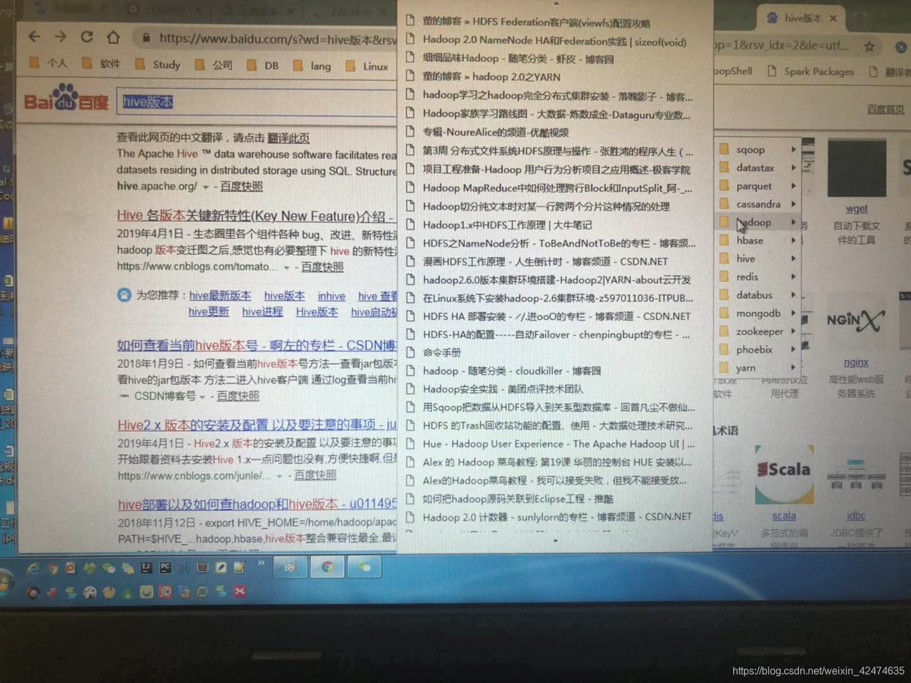Expand the cassandra bookmark submenu

click(759, 204)
